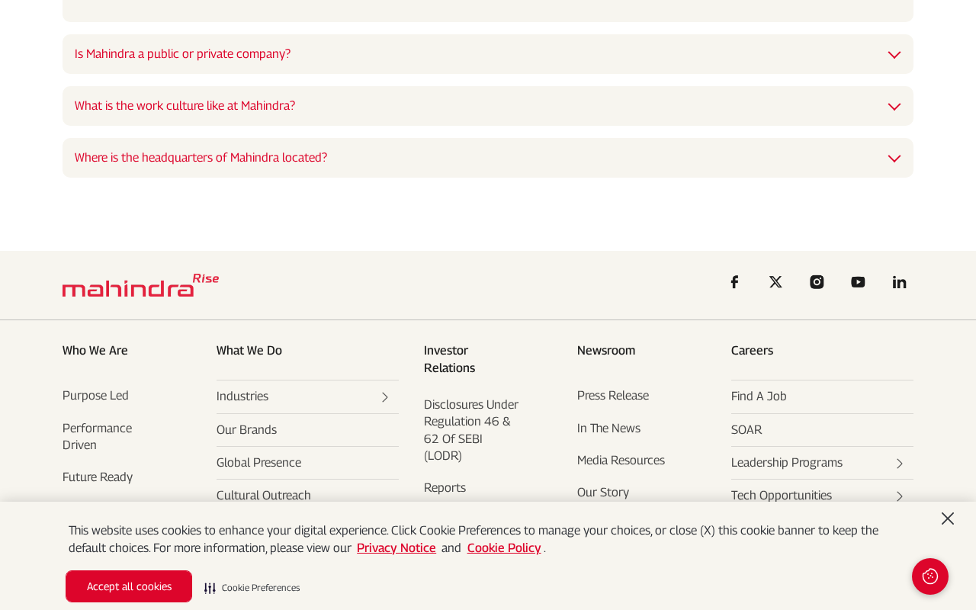Image resolution: width=976 pixels, height=610 pixels.
Task: Open Mahindra's Instagram icon
Action: (817, 282)
